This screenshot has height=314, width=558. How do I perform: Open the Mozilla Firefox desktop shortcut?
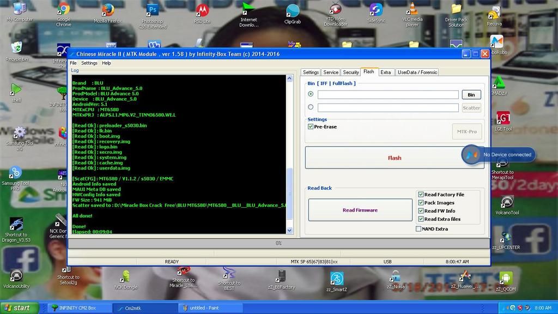[108, 10]
